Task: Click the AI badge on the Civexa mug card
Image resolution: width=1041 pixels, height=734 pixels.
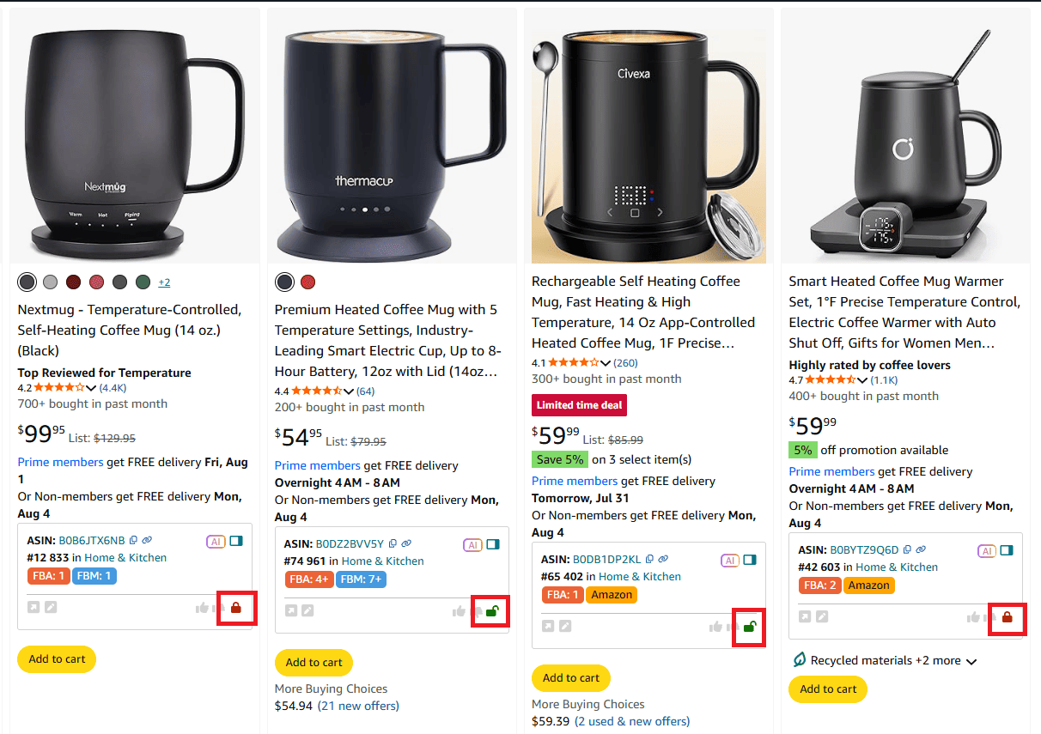Action: pos(730,561)
